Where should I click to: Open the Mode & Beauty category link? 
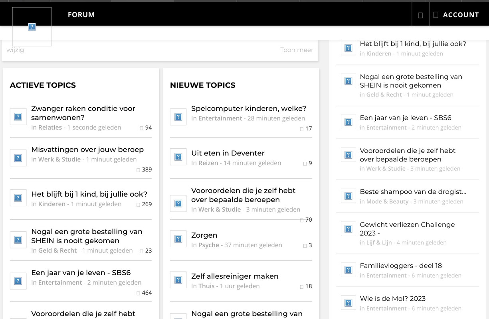(387, 202)
